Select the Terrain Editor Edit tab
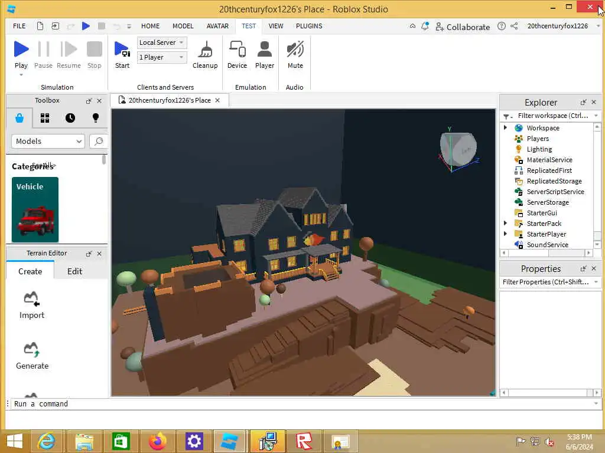 [x=74, y=271]
